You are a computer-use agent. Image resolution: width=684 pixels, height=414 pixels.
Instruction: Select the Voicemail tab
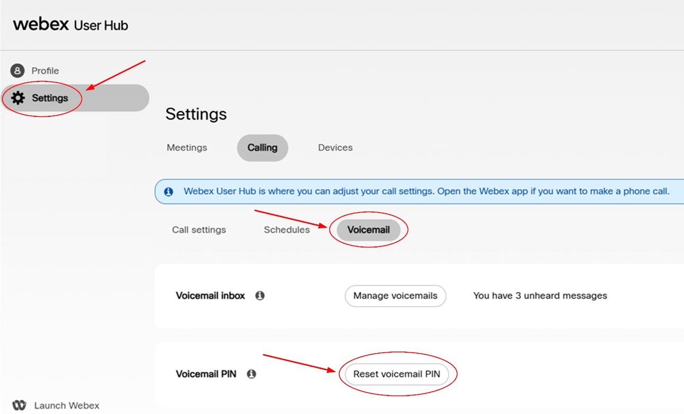(370, 229)
